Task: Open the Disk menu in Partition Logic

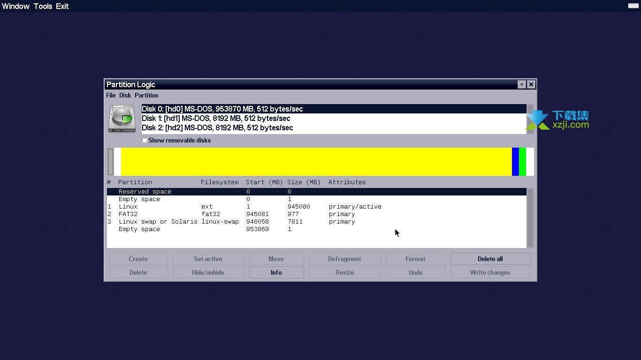Action: point(125,95)
